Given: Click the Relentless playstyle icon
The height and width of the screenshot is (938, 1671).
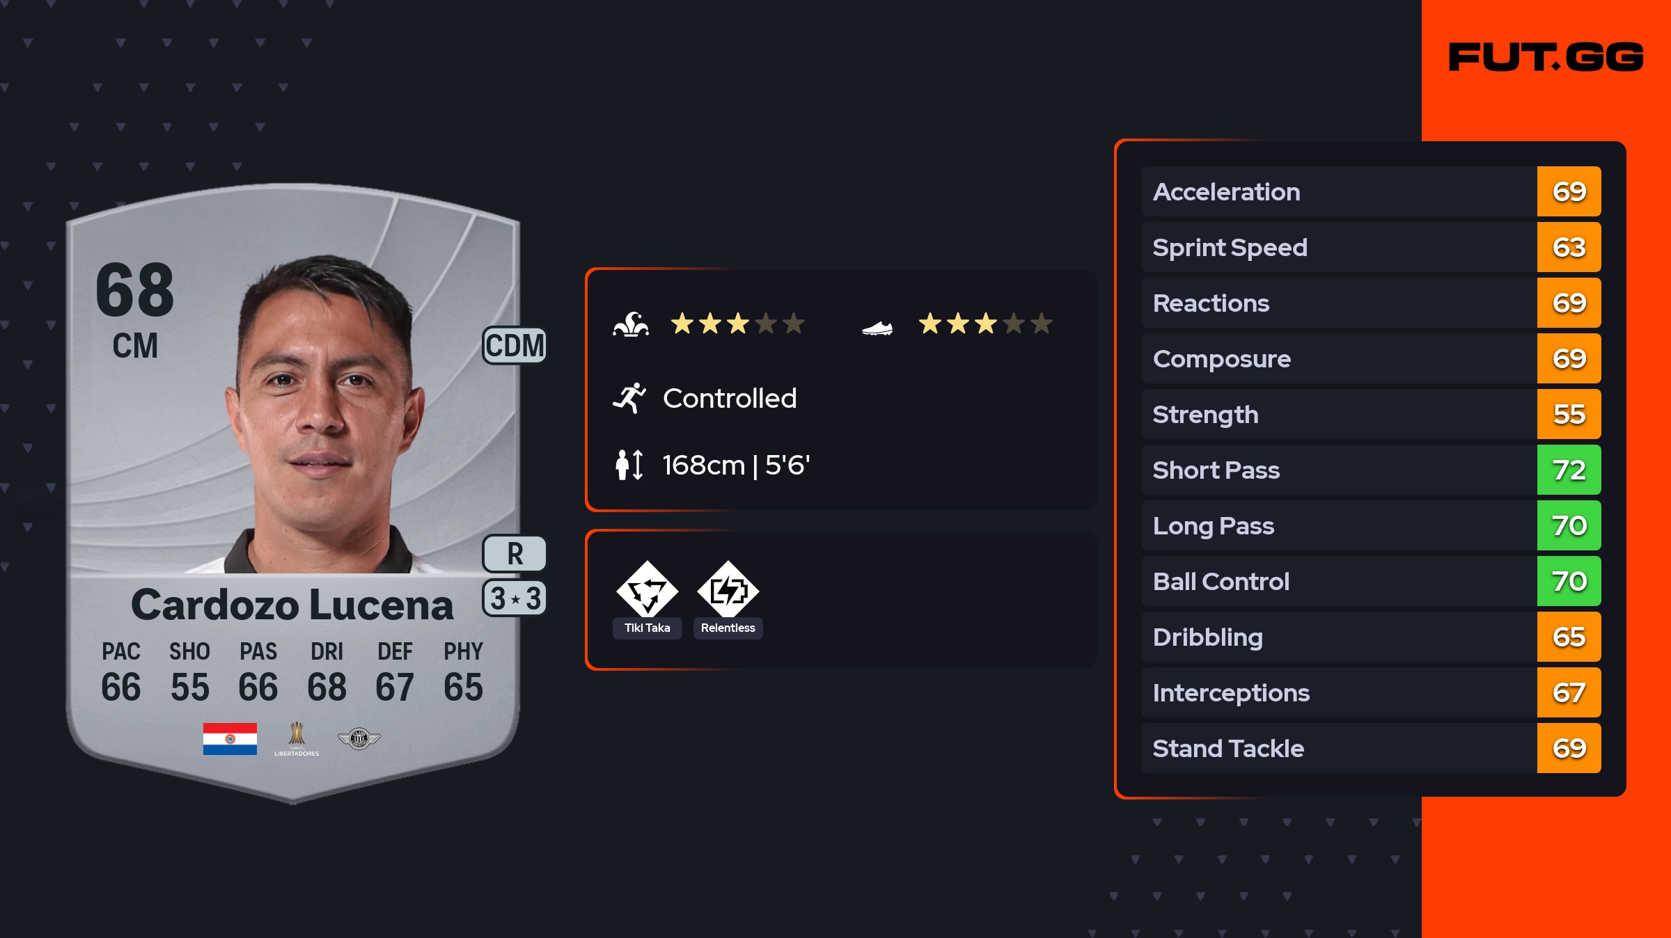Looking at the screenshot, I should coord(728,590).
